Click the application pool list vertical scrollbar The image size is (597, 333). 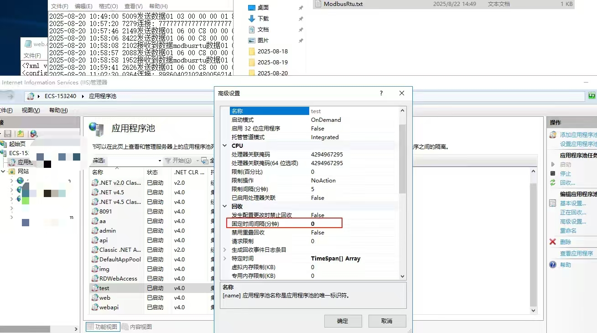[534, 241]
